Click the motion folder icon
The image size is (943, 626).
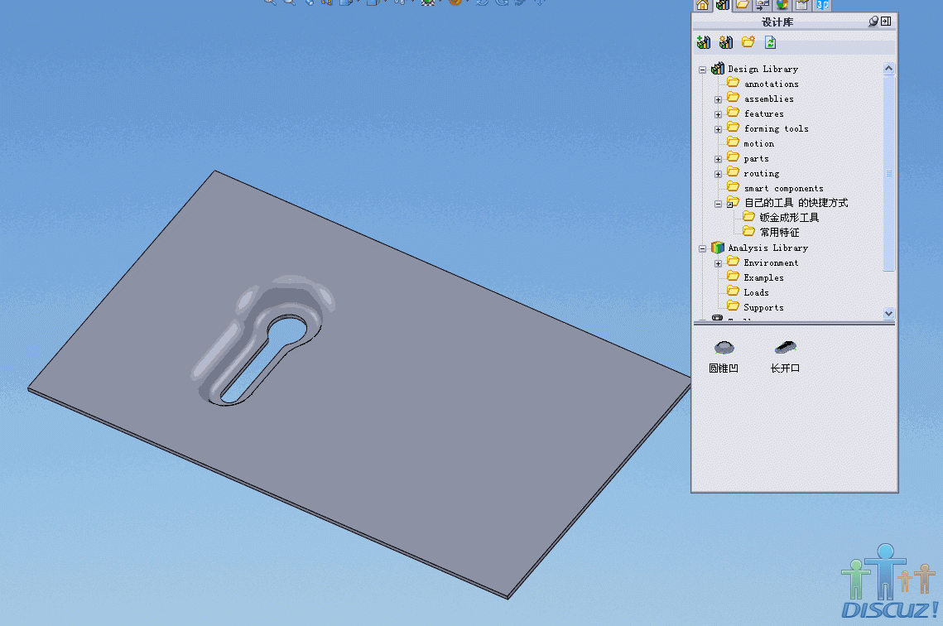(733, 142)
